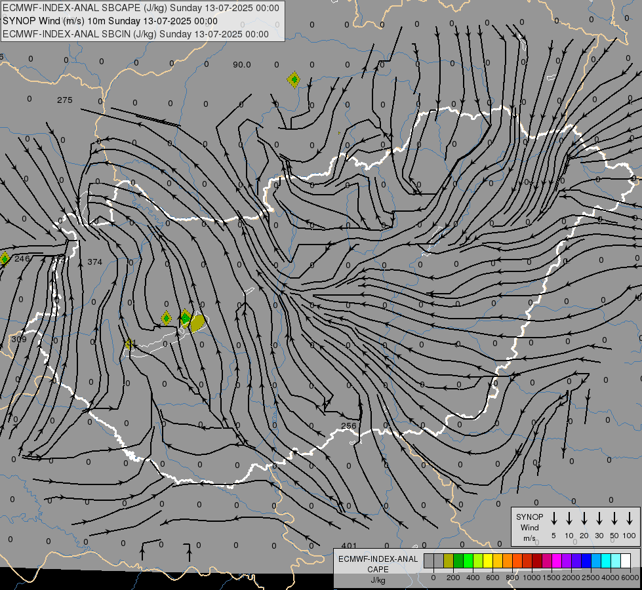Click the 275 value on the map
642x590 pixels.
pyautogui.click(x=65, y=100)
